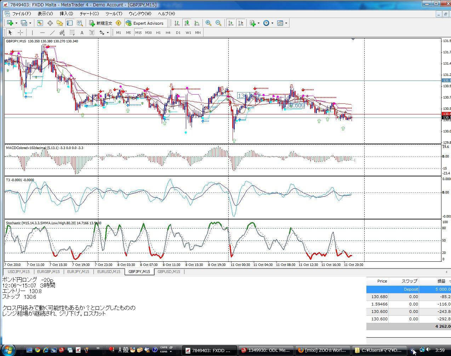451x356 pixels.
Task: Toggle the Expert Advisors button
Action: (144, 23)
